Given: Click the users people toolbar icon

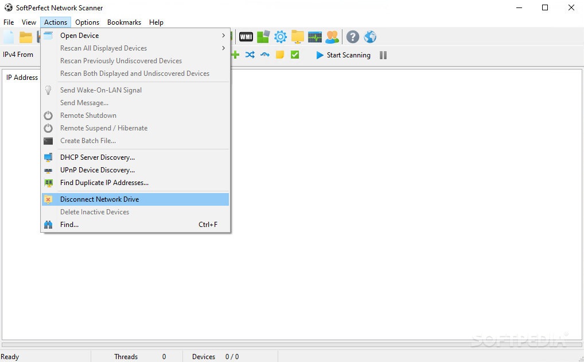Looking at the screenshot, I should pyautogui.click(x=332, y=37).
